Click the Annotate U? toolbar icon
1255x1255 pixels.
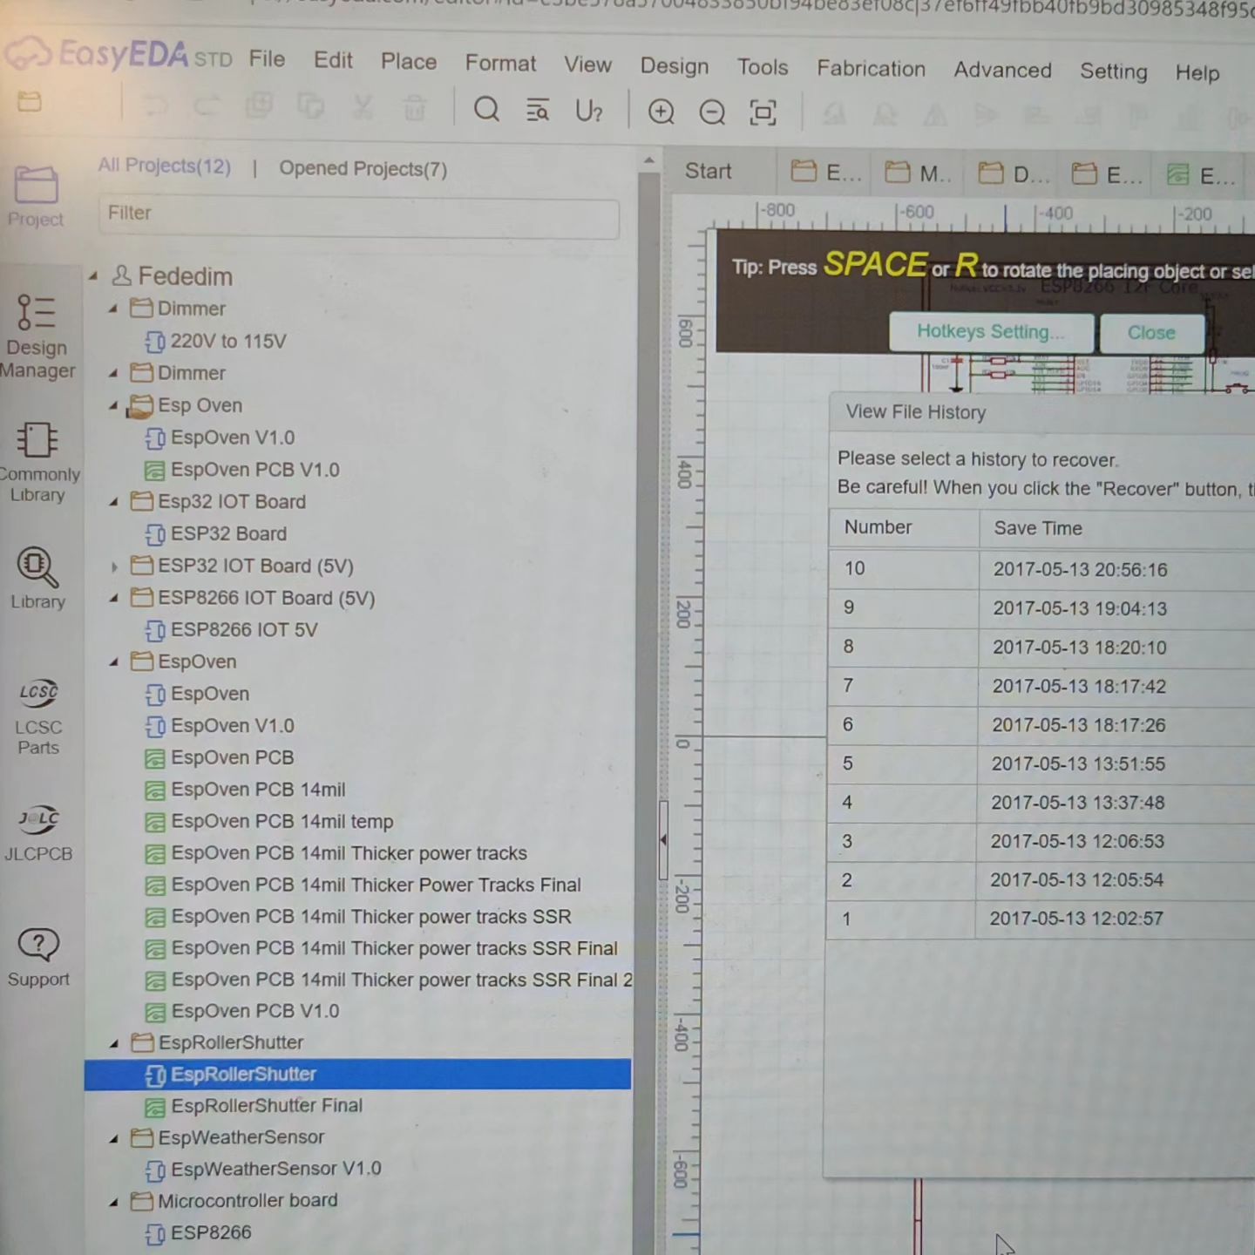point(589,112)
